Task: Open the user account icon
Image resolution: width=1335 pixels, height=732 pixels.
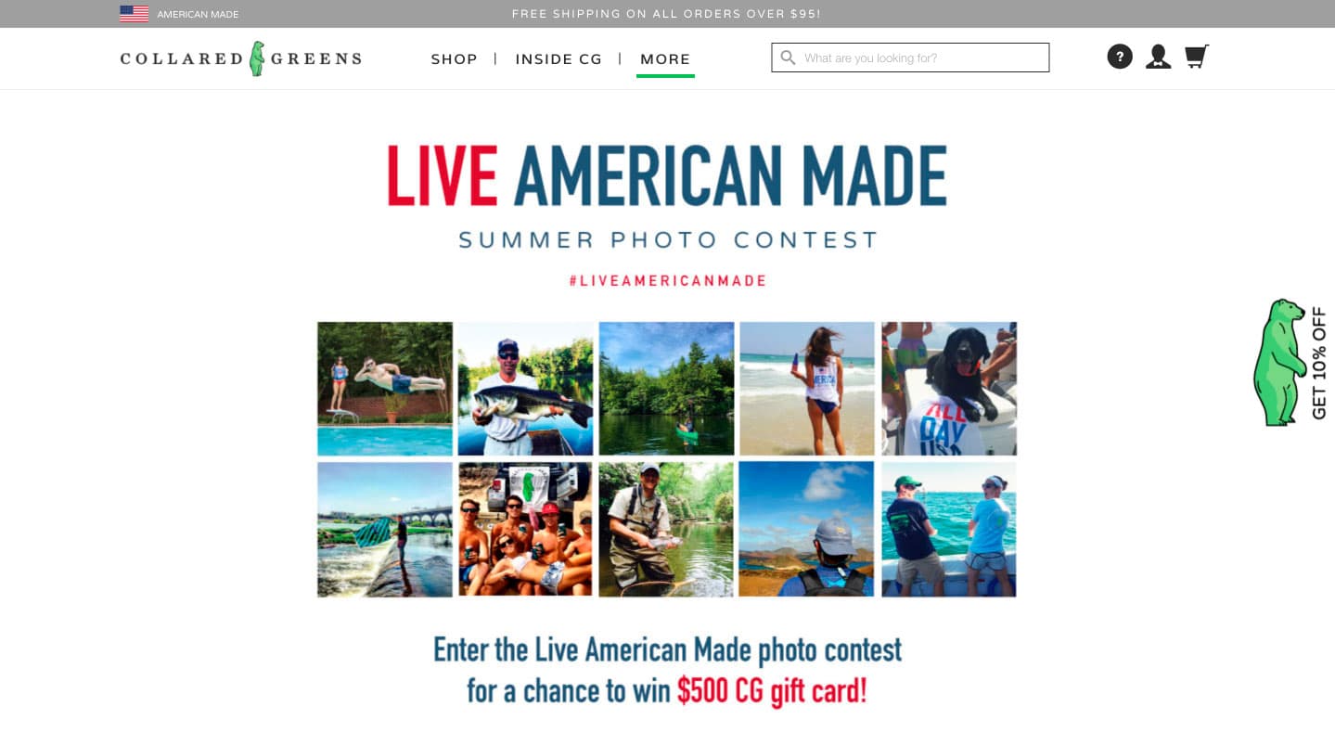Action: (x=1158, y=57)
